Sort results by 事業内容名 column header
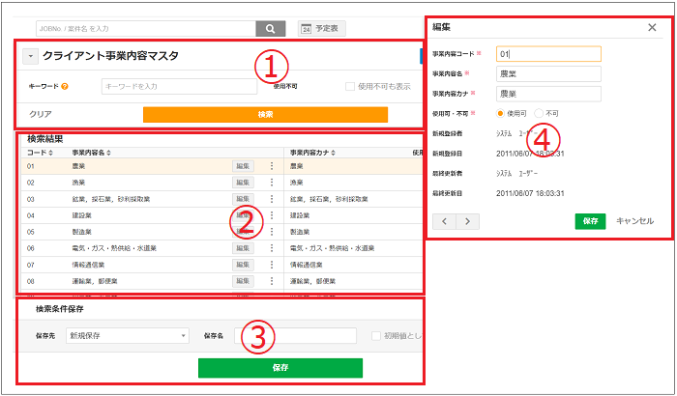 click(x=93, y=152)
